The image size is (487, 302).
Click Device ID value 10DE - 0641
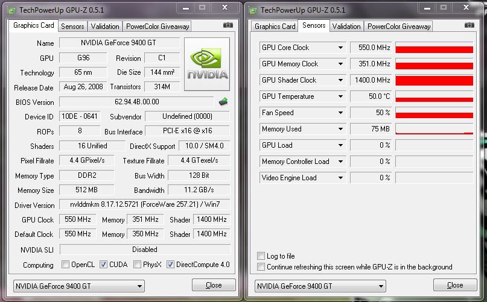point(80,116)
